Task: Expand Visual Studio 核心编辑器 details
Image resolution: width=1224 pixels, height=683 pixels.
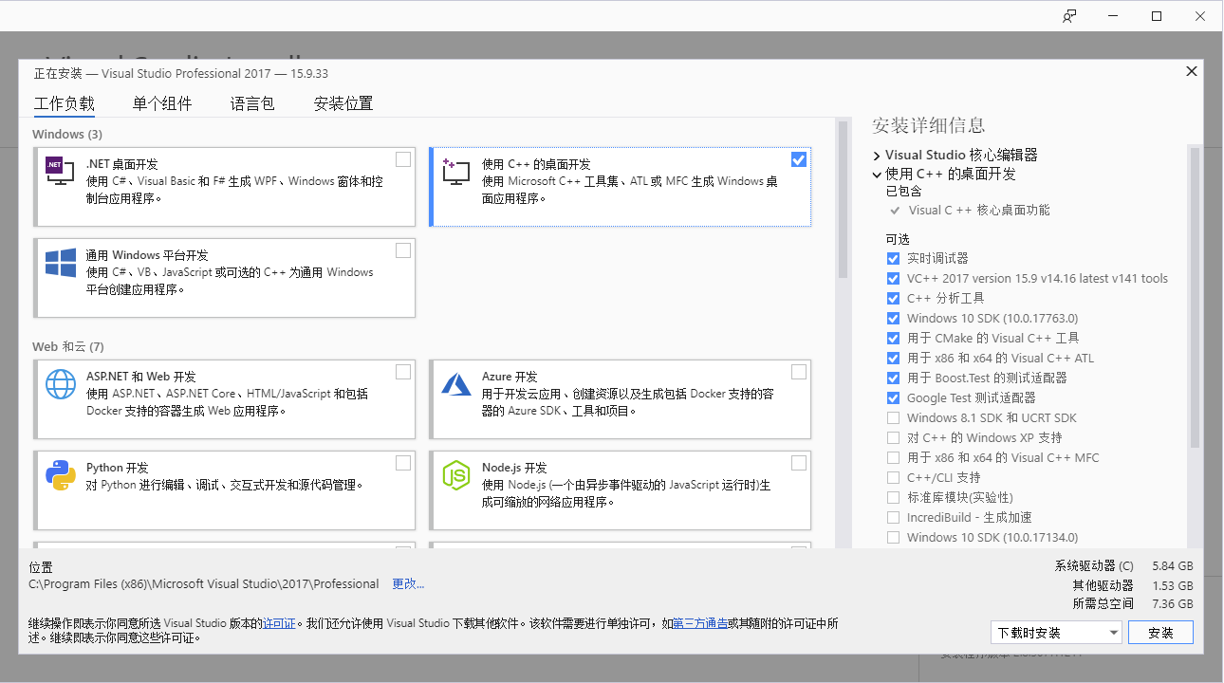Action: pyautogui.click(x=876, y=155)
